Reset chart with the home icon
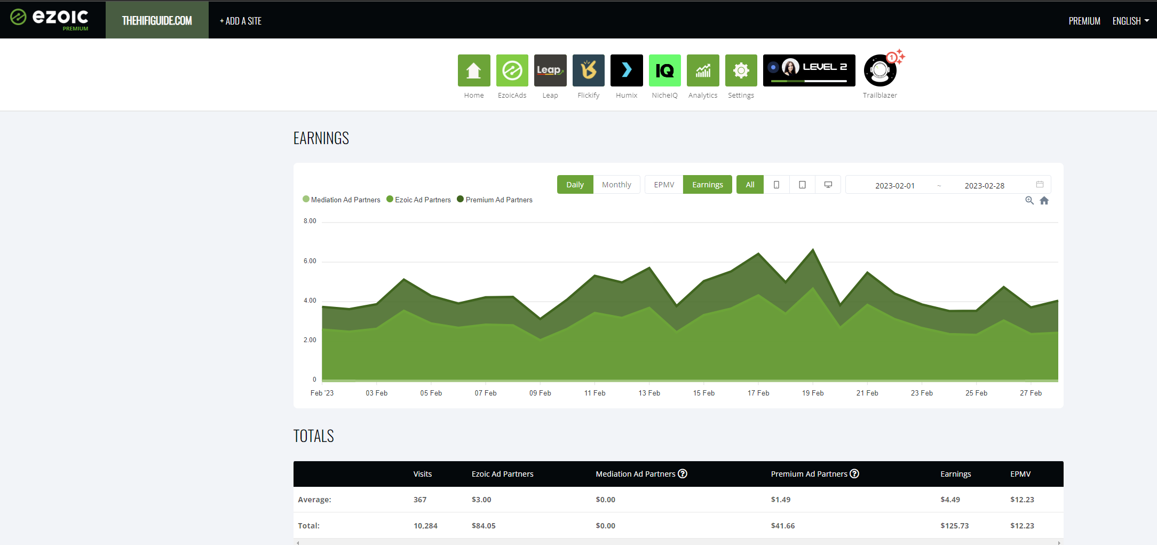 click(x=1044, y=201)
